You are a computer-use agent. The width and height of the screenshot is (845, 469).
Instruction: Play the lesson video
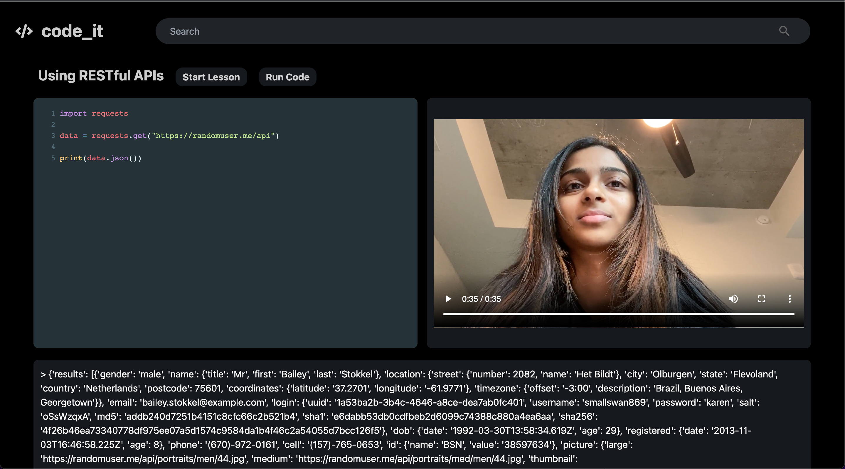pyautogui.click(x=448, y=299)
